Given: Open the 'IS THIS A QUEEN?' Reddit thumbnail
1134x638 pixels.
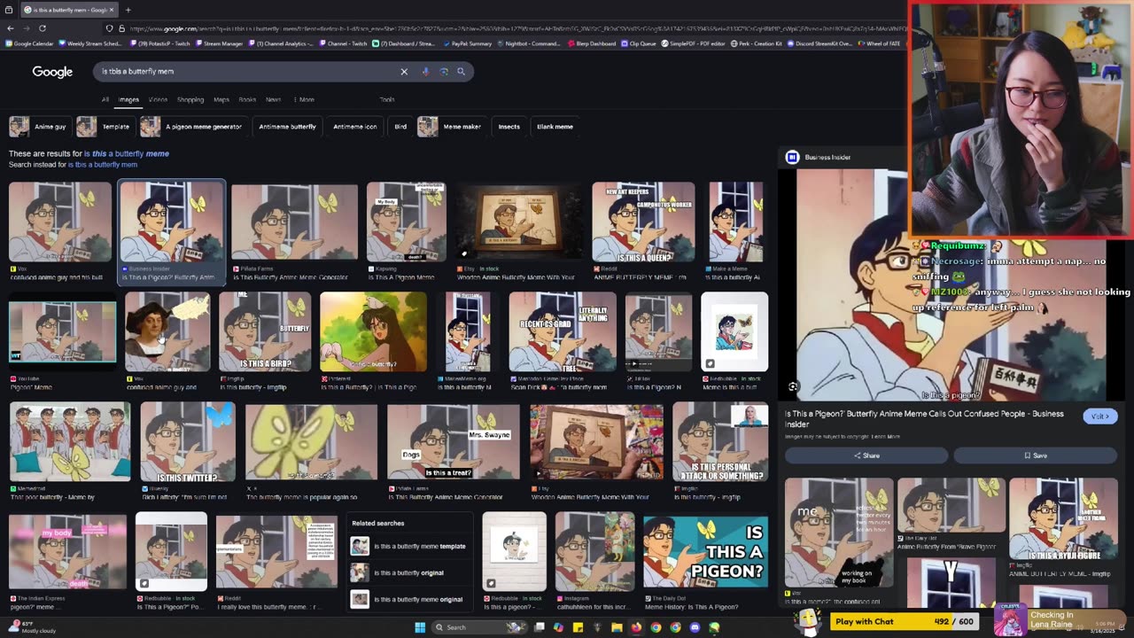Looking at the screenshot, I should pyautogui.click(x=643, y=222).
